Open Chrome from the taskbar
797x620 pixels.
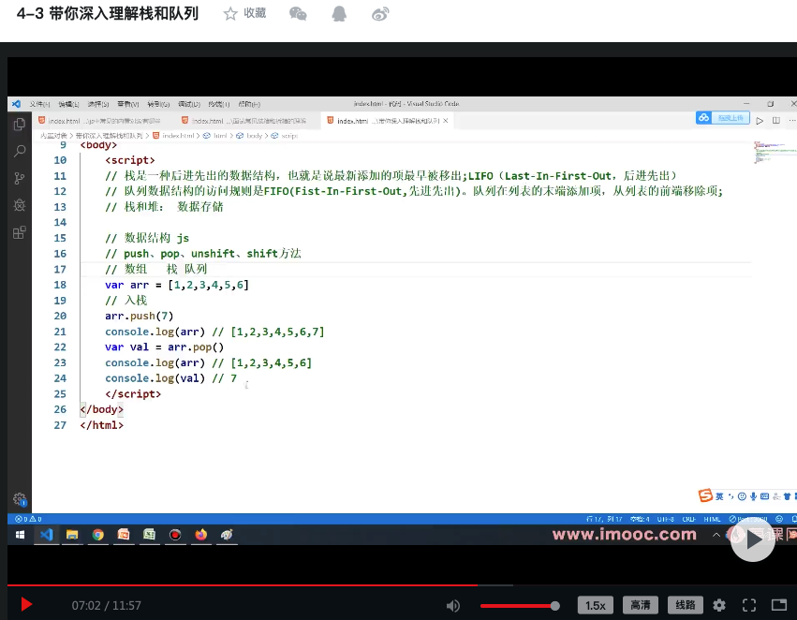click(98, 535)
